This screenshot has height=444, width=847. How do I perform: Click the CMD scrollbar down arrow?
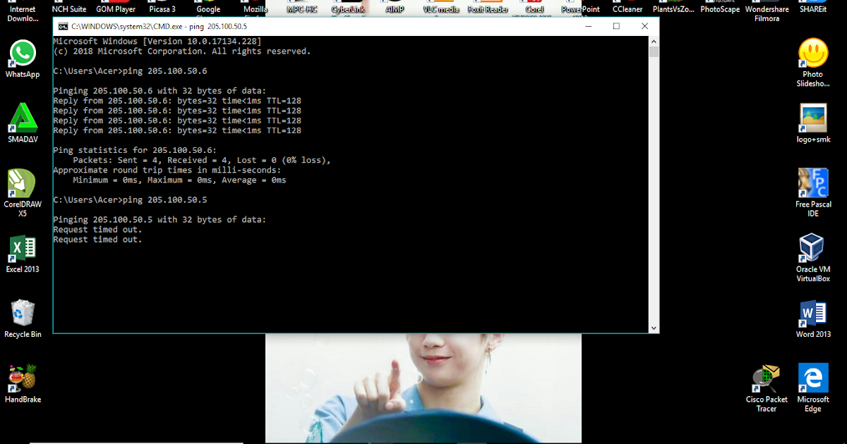[x=654, y=328]
